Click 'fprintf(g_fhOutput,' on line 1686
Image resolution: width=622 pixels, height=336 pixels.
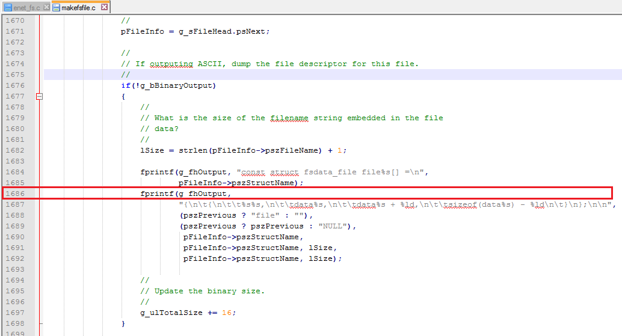[186, 194]
